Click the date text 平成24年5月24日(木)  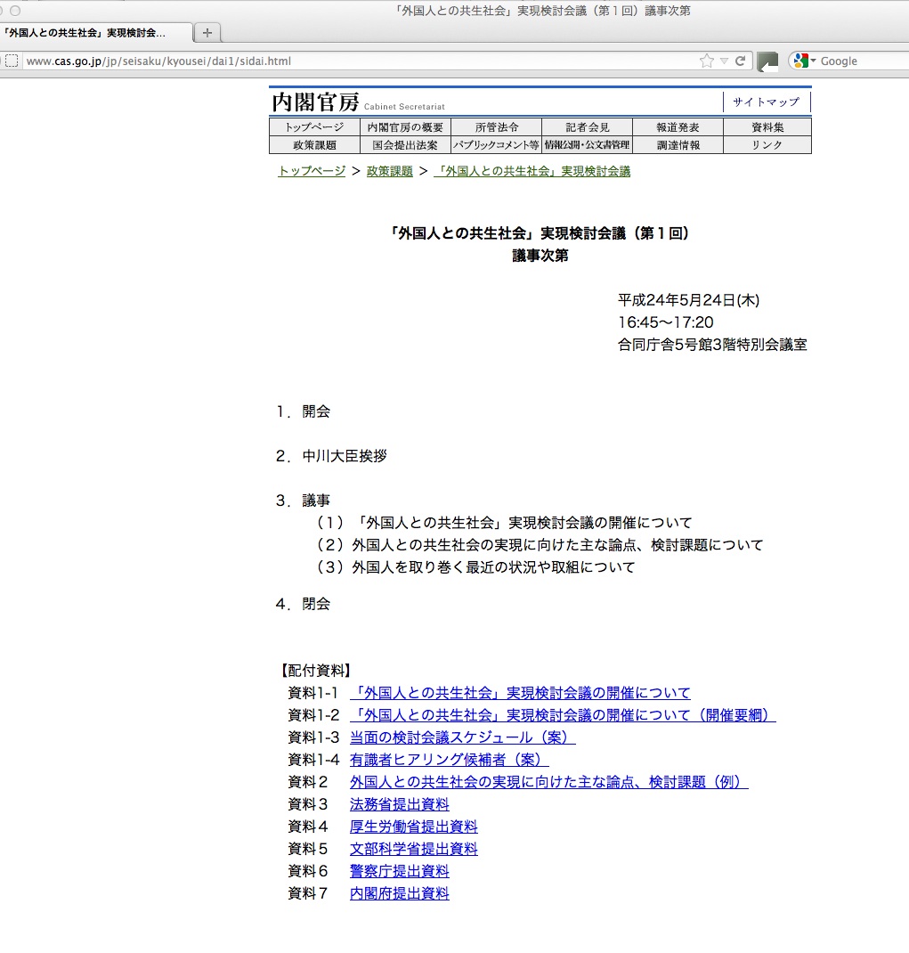click(688, 300)
